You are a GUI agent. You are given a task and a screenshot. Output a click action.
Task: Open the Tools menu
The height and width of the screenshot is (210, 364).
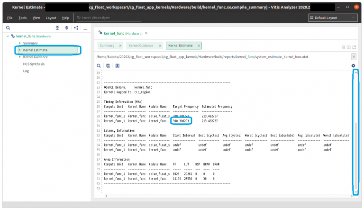click(x=22, y=18)
